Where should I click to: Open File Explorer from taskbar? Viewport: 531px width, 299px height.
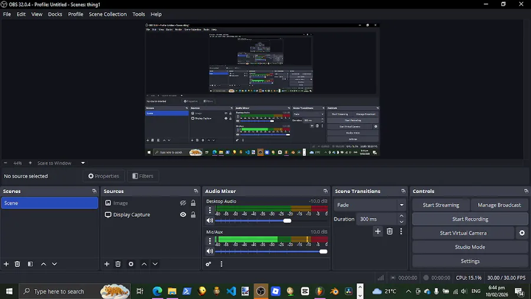click(172, 291)
